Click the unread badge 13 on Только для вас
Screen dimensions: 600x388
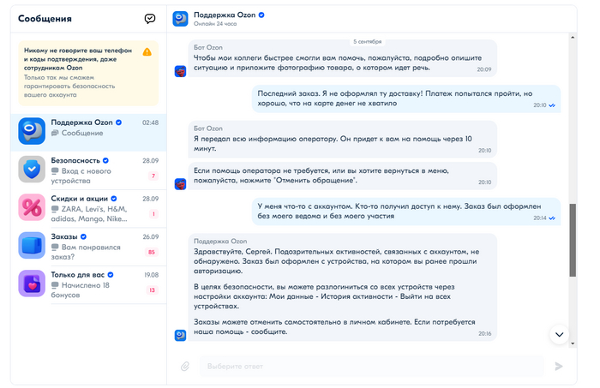click(152, 290)
